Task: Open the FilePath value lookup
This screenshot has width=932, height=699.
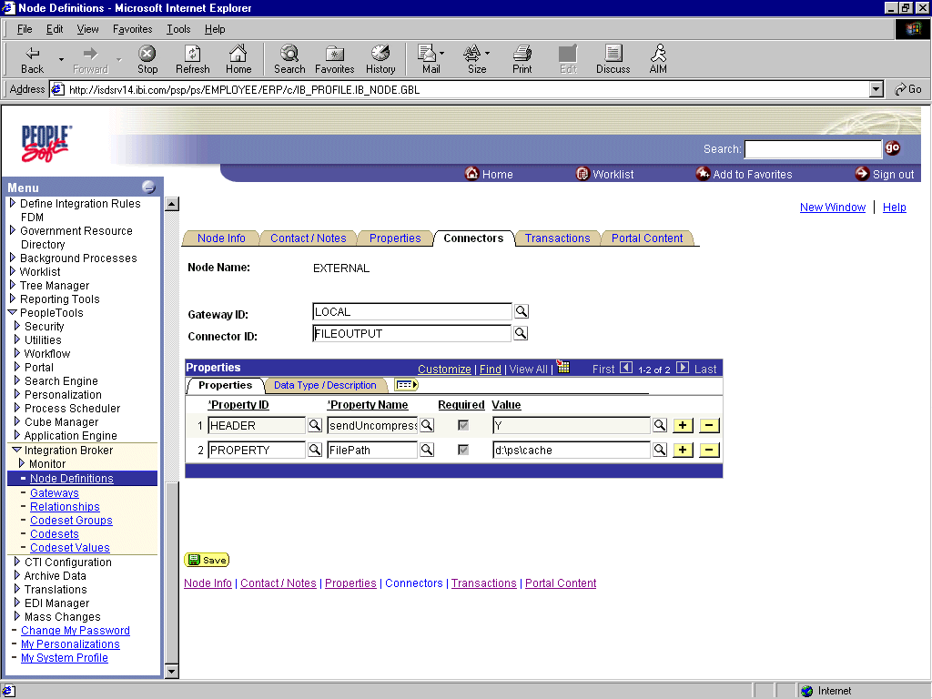Action: (x=660, y=449)
